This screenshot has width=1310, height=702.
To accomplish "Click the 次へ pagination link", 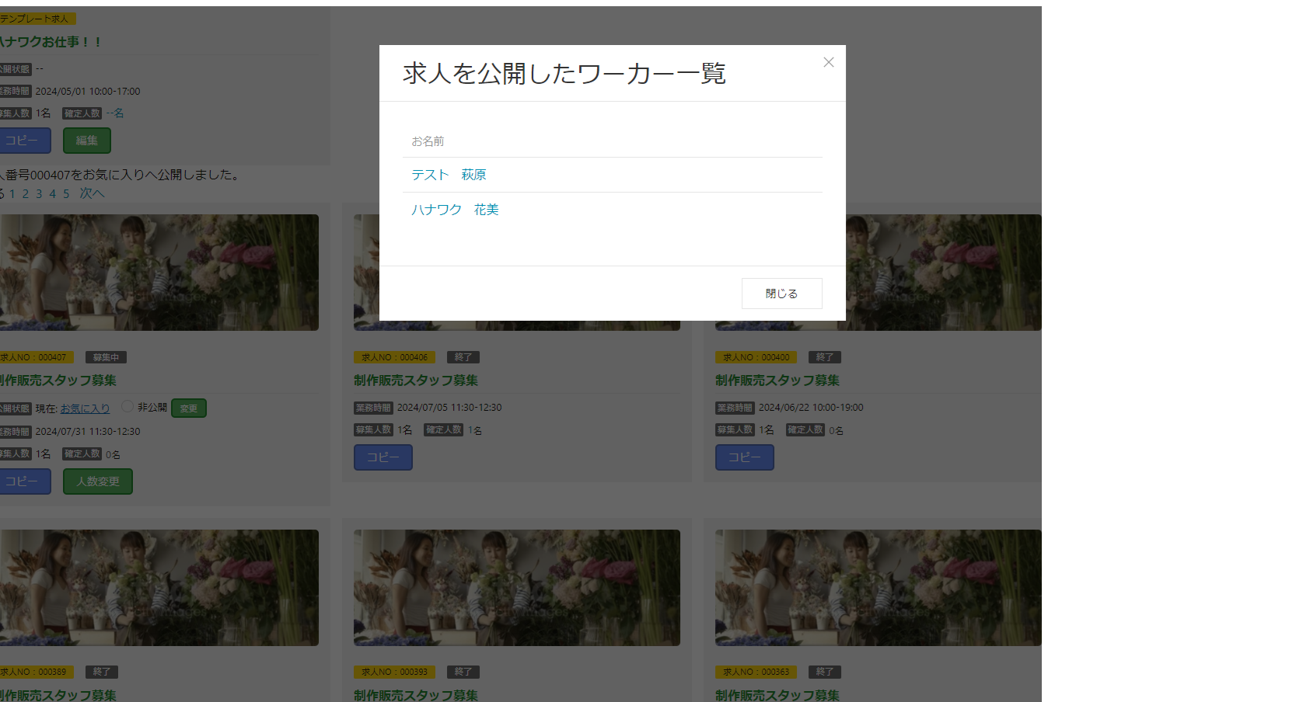I will [x=93, y=193].
